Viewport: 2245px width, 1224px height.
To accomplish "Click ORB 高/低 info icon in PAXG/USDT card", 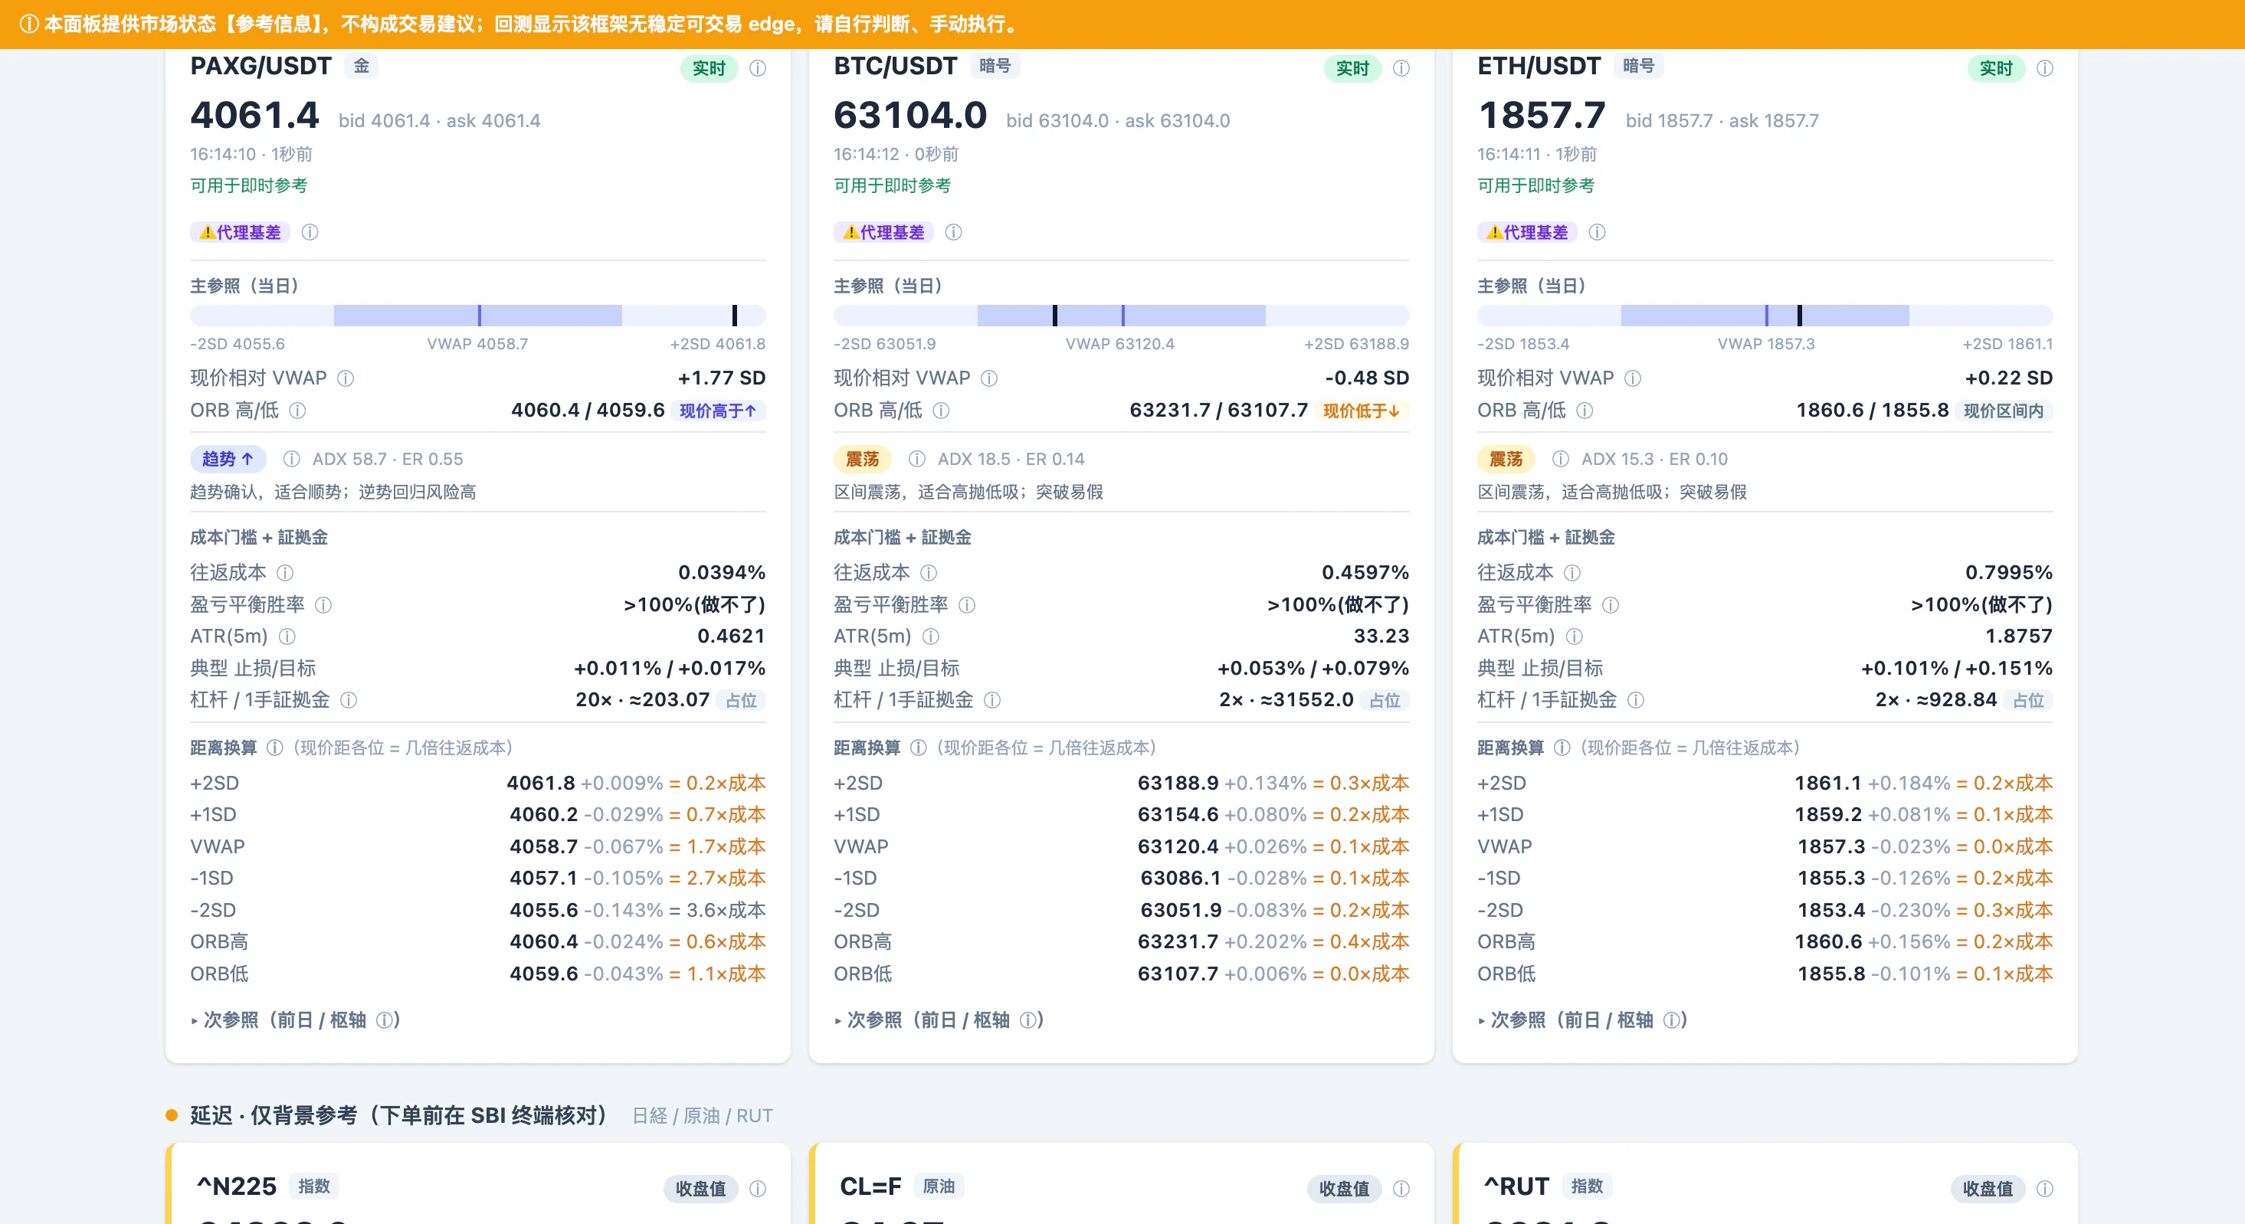I will [297, 411].
